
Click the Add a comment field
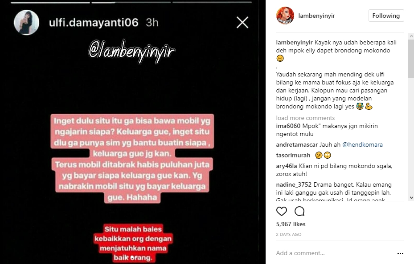(335, 253)
